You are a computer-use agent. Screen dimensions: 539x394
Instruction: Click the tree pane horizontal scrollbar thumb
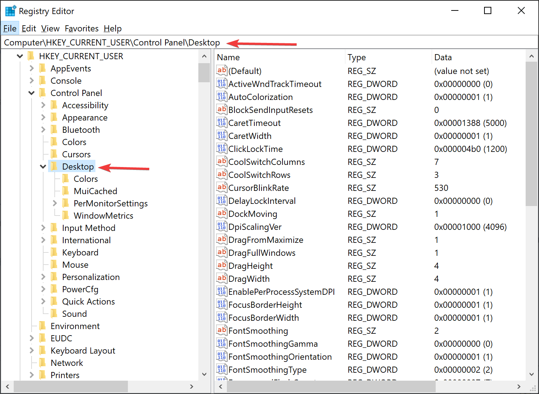pyautogui.click(x=70, y=386)
